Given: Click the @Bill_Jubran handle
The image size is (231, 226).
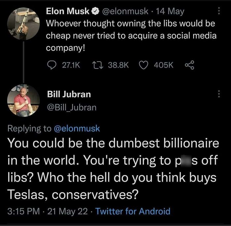Looking at the screenshot, I should [72, 107].
